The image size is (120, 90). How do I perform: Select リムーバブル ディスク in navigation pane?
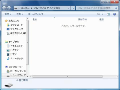[x=18, y=75]
